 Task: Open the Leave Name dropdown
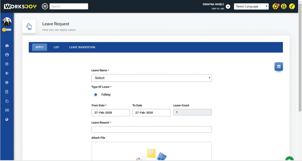(151, 78)
